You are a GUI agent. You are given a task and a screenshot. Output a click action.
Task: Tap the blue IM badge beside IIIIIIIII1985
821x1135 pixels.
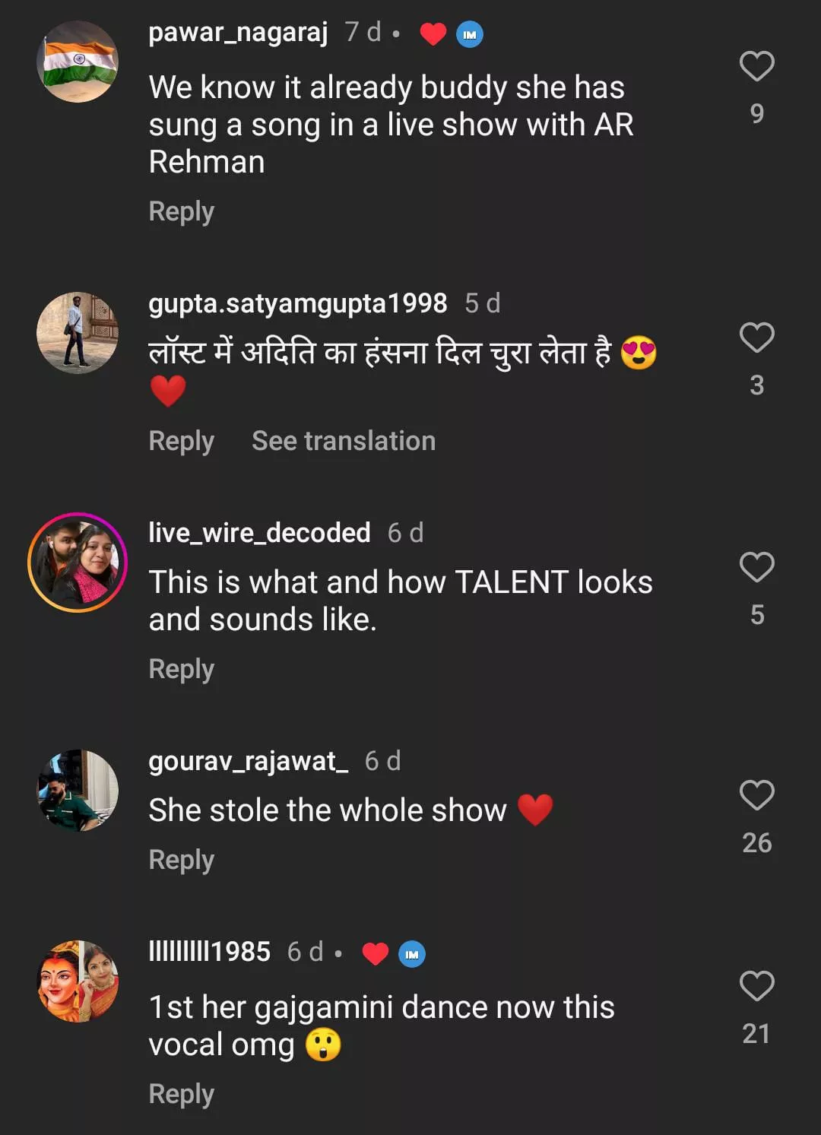point(412,953)
